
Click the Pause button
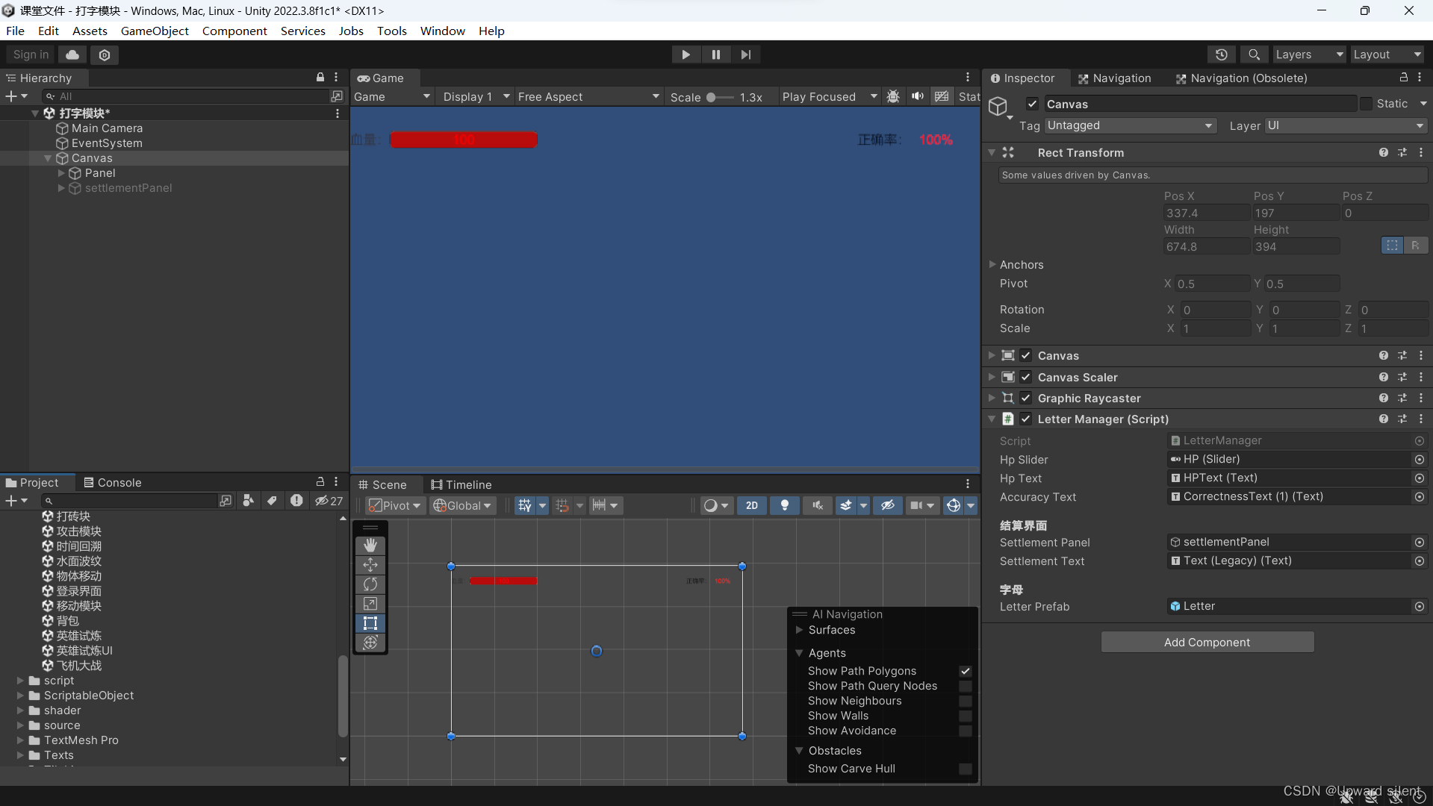coord(715,54)
